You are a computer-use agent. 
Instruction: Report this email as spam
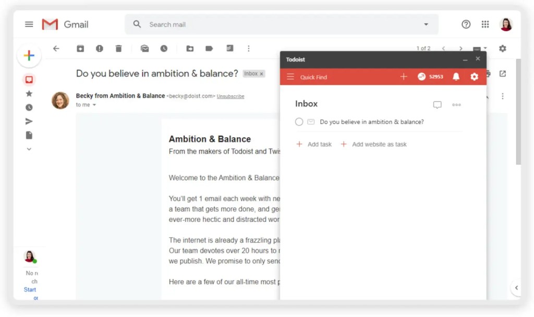[x=100, y=48]
